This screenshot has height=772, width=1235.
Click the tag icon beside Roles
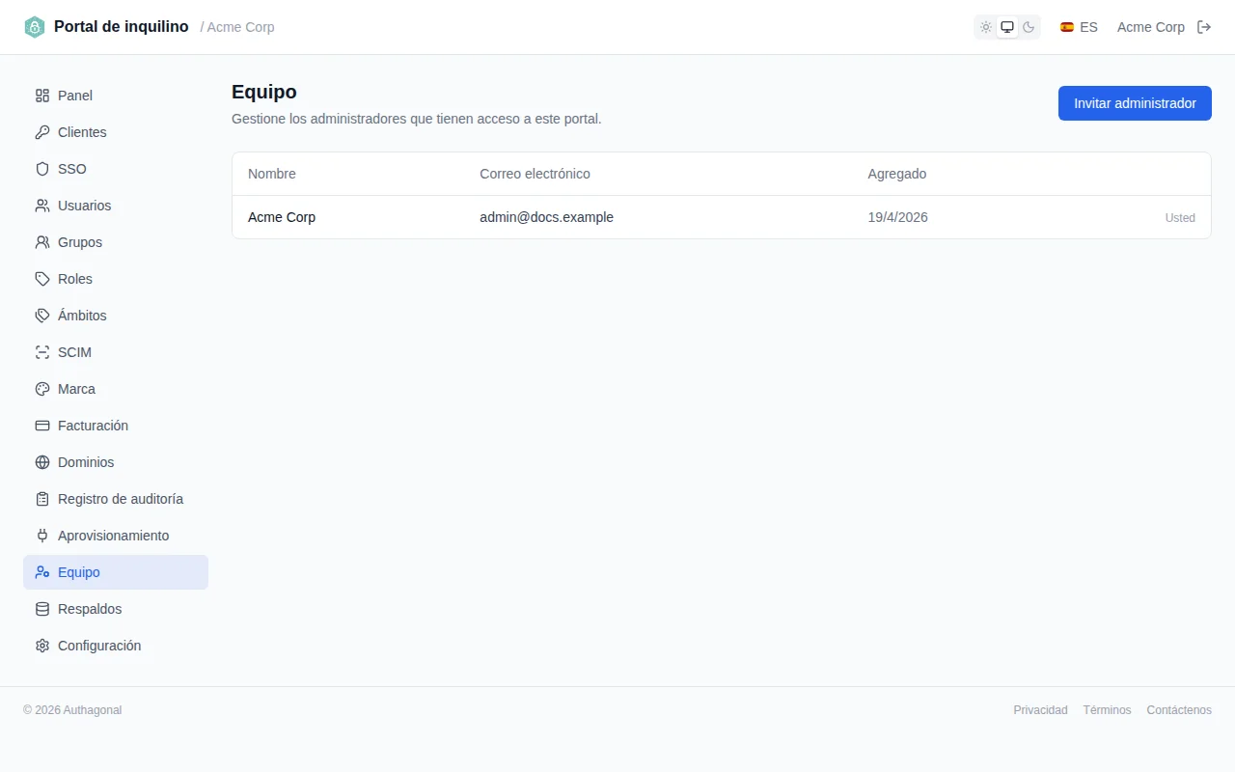click(42, 279)
